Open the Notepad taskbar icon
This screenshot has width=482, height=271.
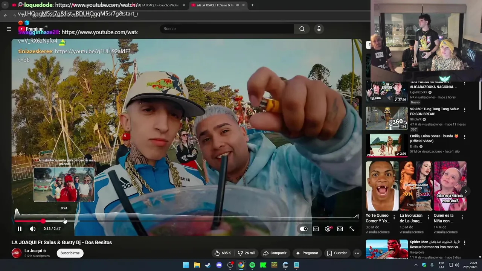tap(296, 265)
